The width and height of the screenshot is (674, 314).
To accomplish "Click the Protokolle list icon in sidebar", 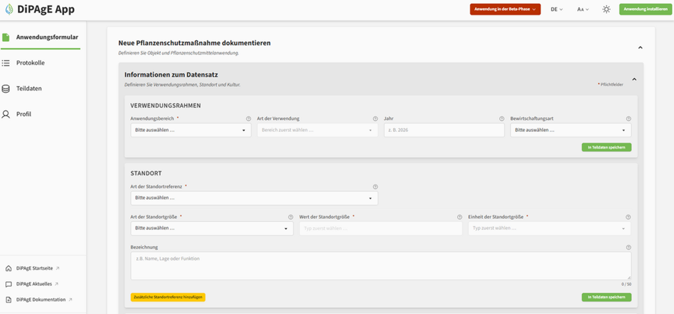I will coord(5,63).
